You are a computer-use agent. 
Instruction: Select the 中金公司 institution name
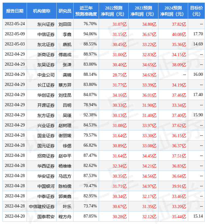(x=46, y=75)
